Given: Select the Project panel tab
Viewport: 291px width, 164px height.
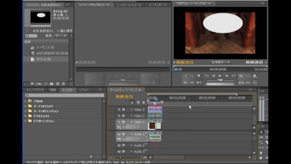Looking at the screenshot, I should pyautogui.click(x=43, y=5).
